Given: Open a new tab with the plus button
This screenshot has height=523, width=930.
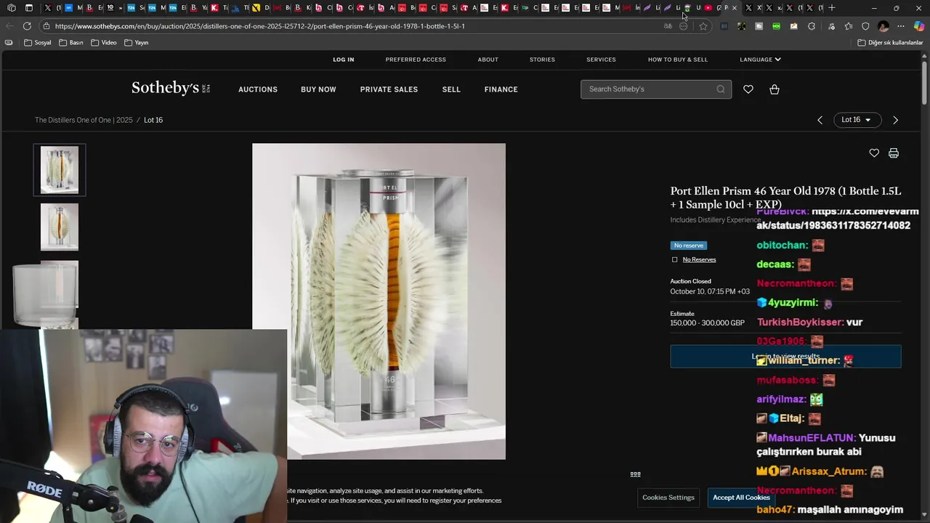Looking at the screenshot, I should pyautogui.click(x=832, y=8).
